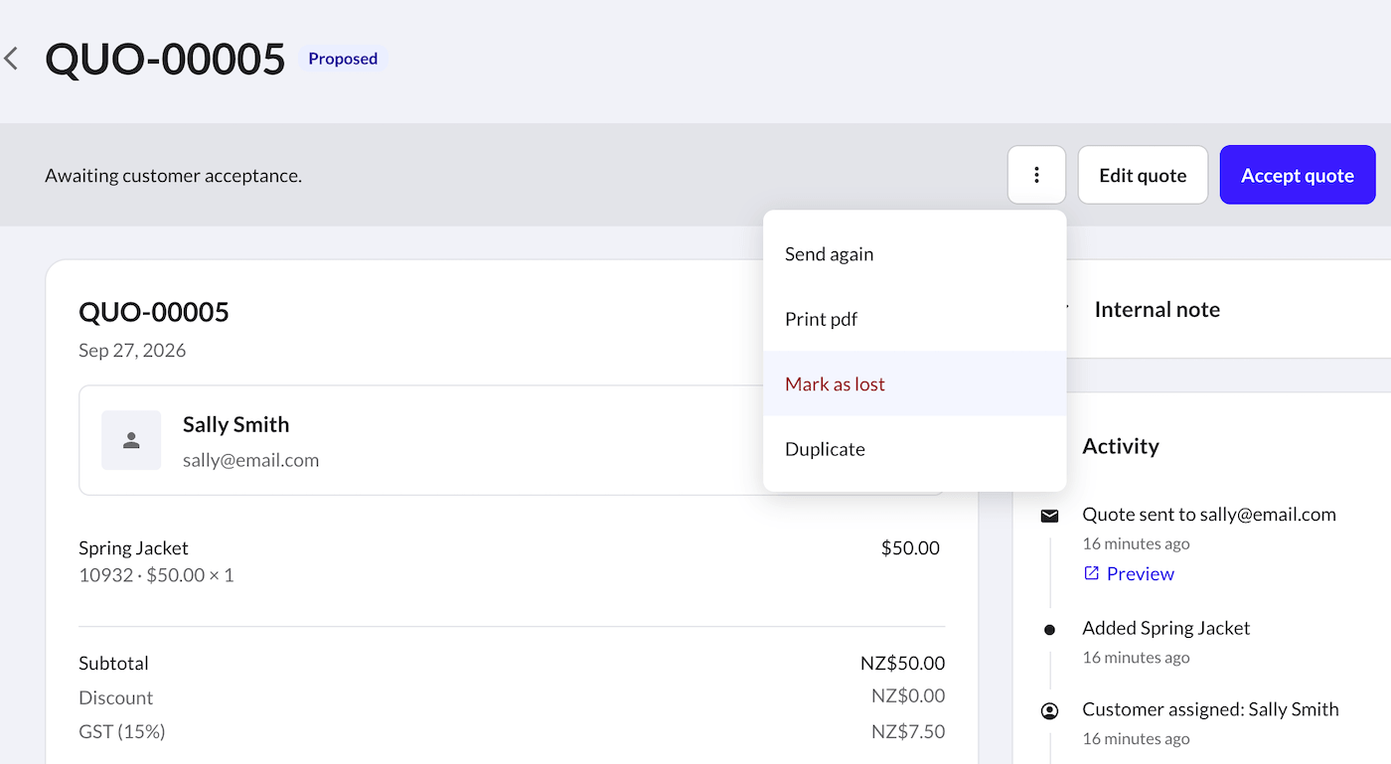Duplicate this quote from the menu

click(914, 449)
